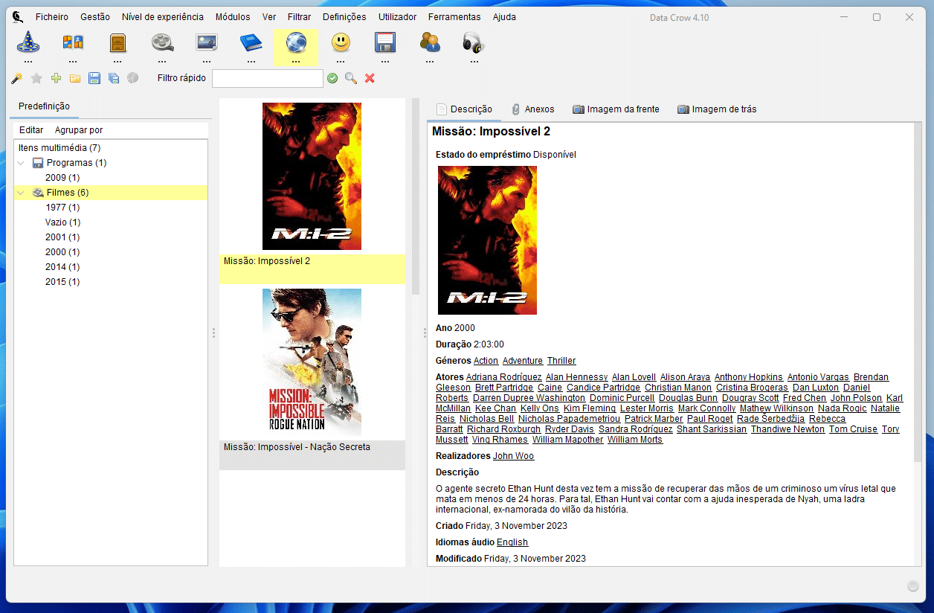This screenshot has width=934, height=613.
Task: Open the Ferramentas menu
Action: tap(454, 17)
